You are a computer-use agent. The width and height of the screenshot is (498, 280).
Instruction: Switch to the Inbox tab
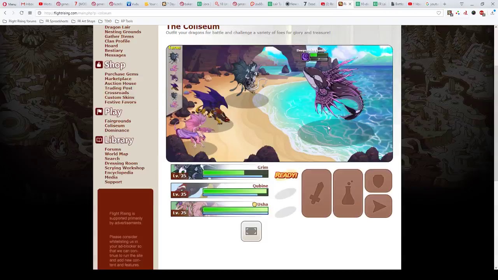pos(27,4)
